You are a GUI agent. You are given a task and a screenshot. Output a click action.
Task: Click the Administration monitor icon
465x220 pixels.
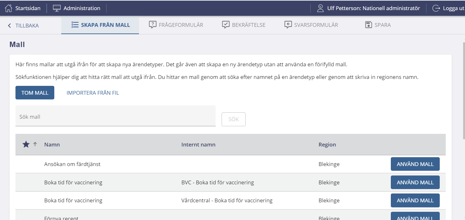pos(57,8)
